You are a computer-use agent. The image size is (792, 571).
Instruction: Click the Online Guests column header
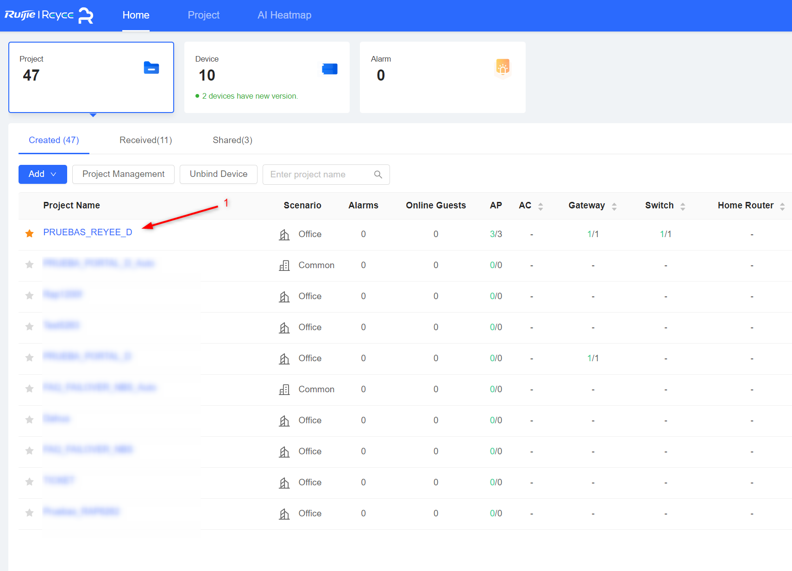point(436,206)
